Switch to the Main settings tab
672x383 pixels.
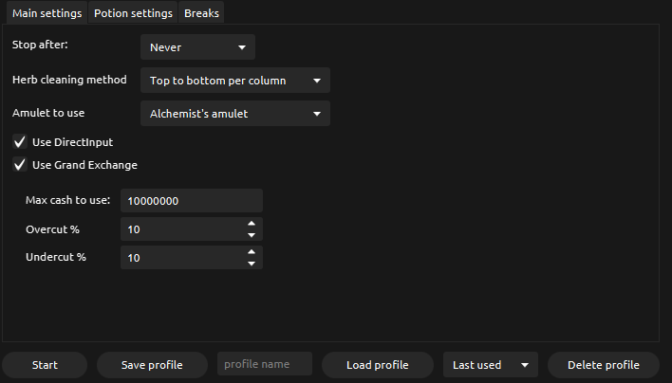pos(47,13)
